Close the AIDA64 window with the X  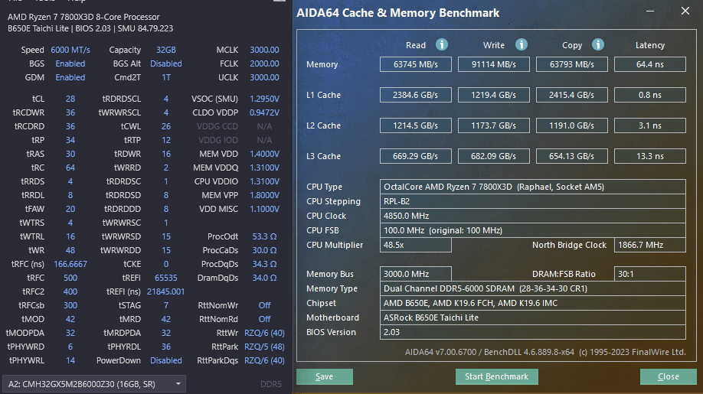pos(685,11)
